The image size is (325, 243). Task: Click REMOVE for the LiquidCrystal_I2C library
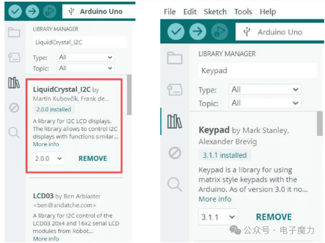[93, 159]
